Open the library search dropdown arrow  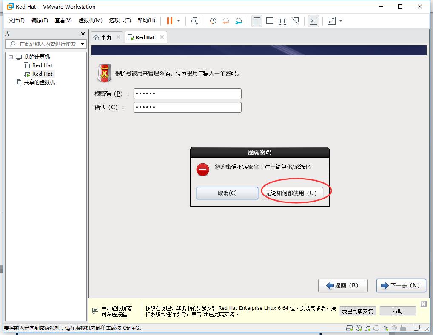click(x=83, y=44)
